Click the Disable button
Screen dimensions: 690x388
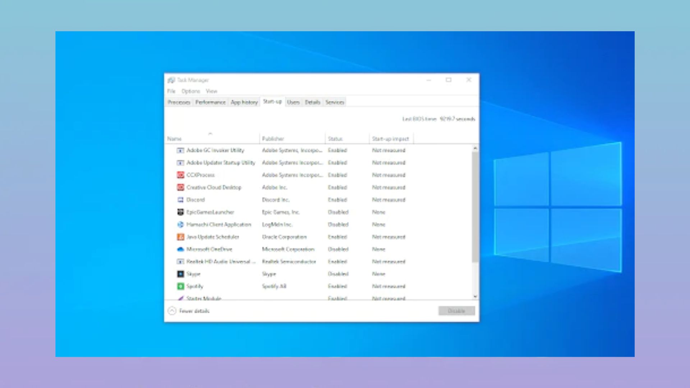point(457,311)
